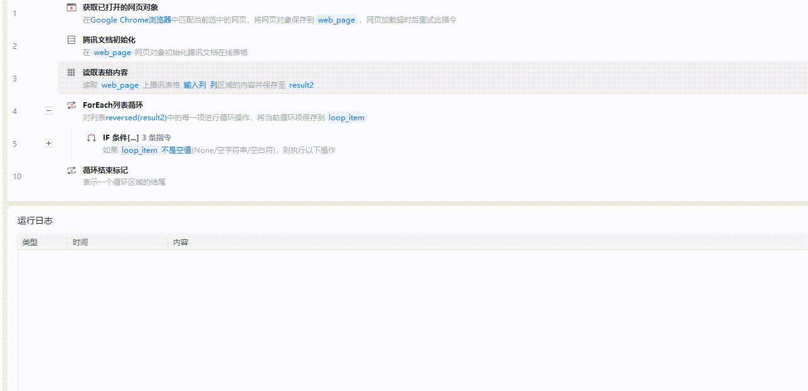
Task: Click the branch icon of IF 条件
Action: point(92,138)
